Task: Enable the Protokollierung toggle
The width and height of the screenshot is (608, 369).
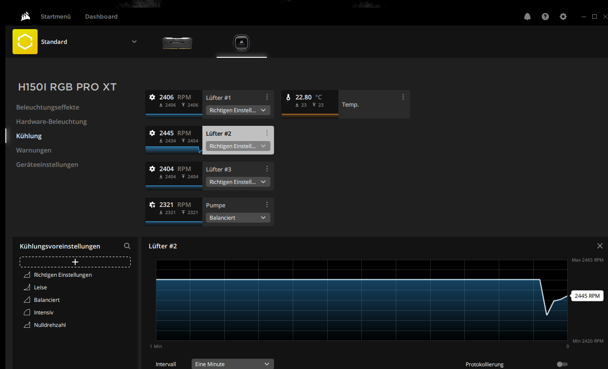Action: point(562,365)
